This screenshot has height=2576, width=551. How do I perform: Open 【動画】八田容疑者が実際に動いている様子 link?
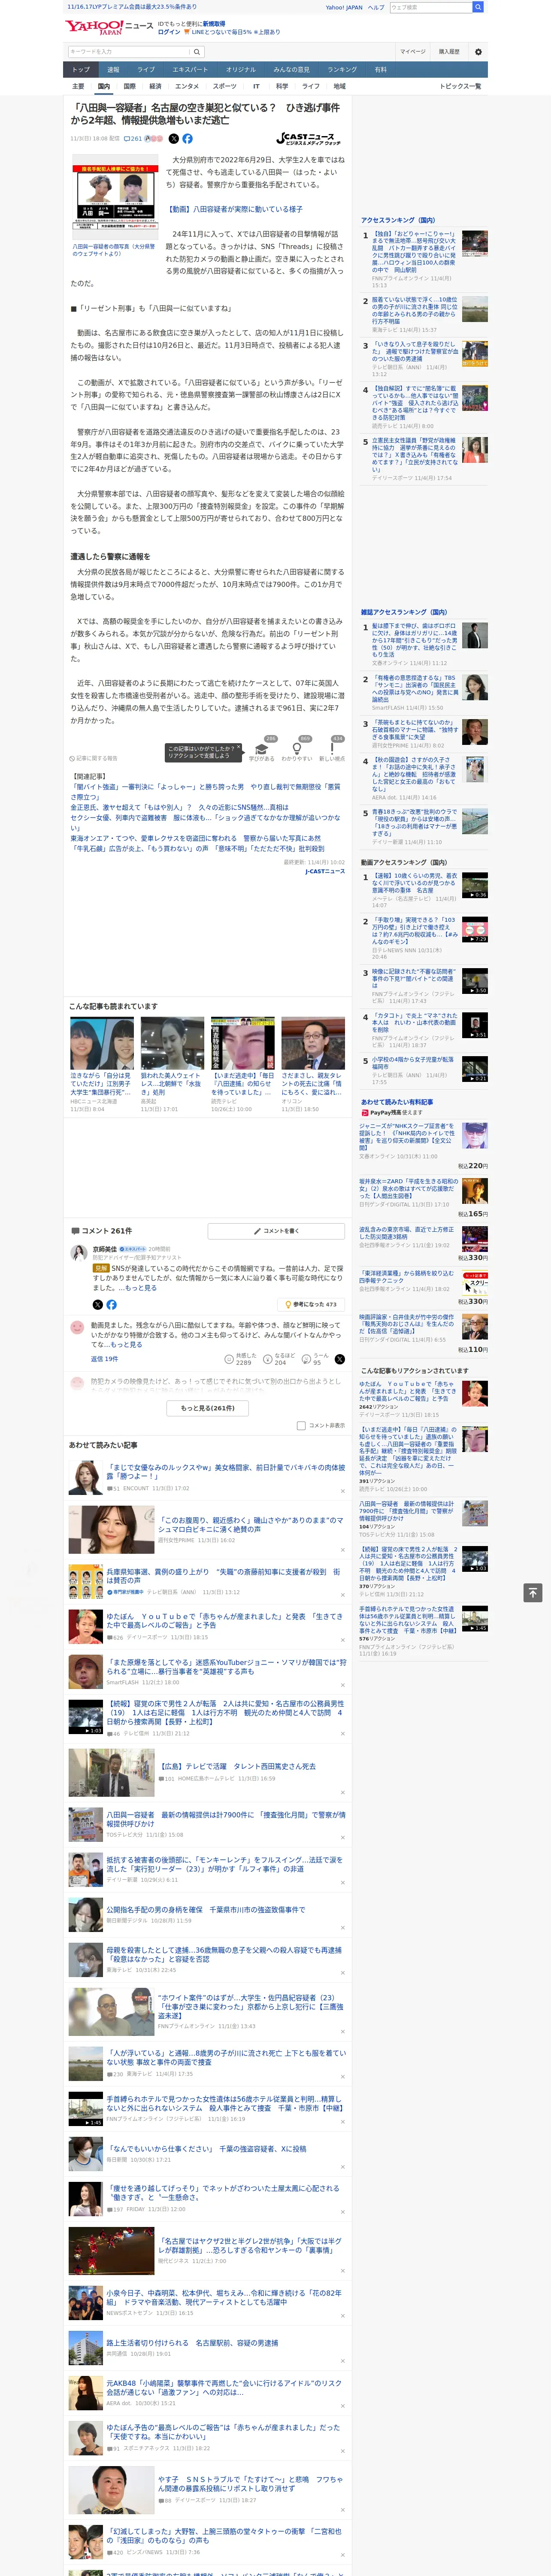coord(234,209)
